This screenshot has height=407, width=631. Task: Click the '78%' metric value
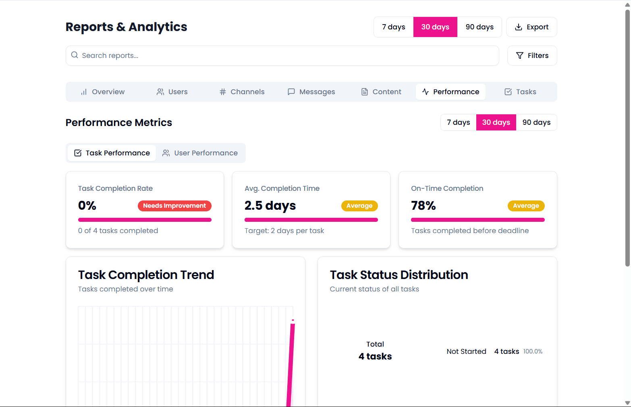(x=423, y=206)
